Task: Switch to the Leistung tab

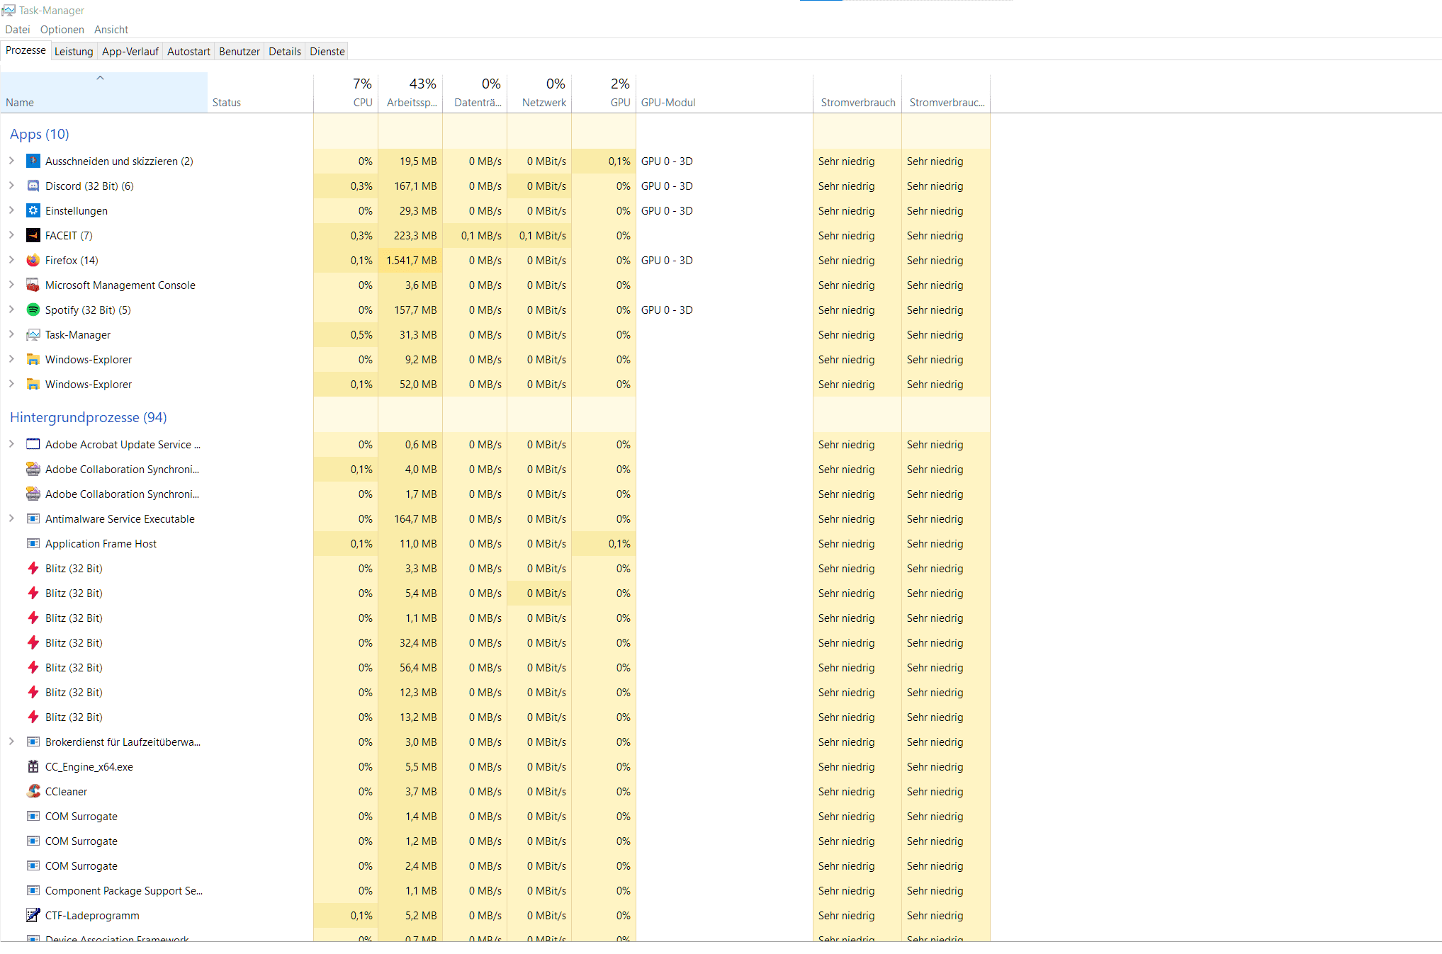Action: coord(74,51)
